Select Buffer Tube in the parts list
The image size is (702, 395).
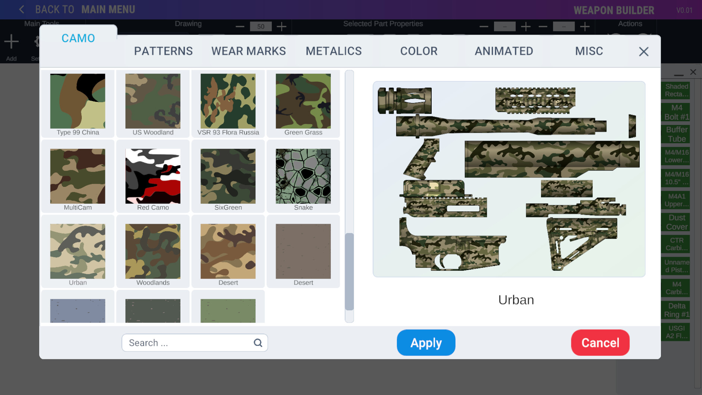click(x=675, y=134)
